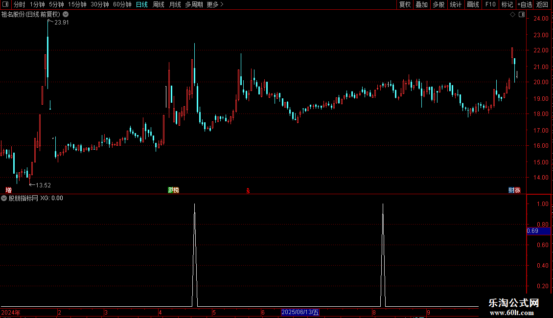Click the 23.91 high price label
553x318 pixels.
[61, 22]
